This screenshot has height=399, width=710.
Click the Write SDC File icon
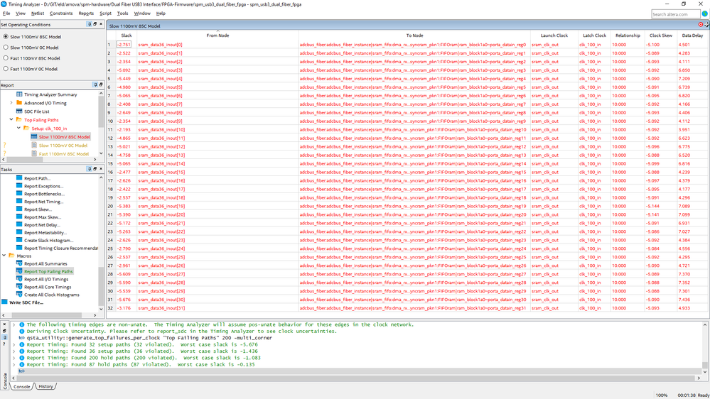(5, 302)
